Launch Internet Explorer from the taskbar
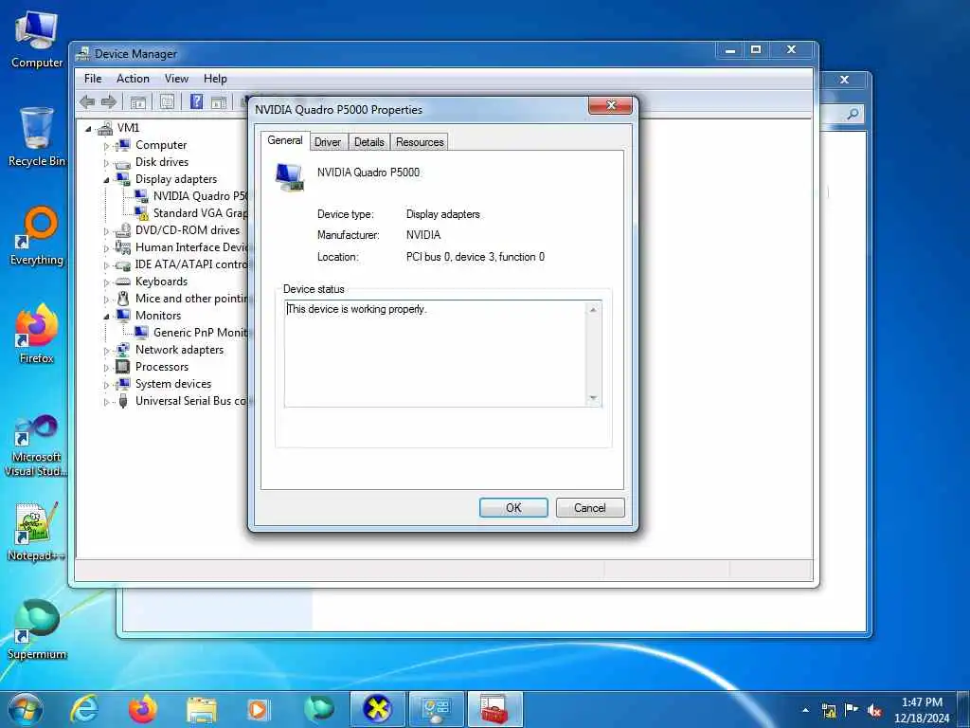Image resolution: width=970 pixels, height=728 pixels. (83, 709)
